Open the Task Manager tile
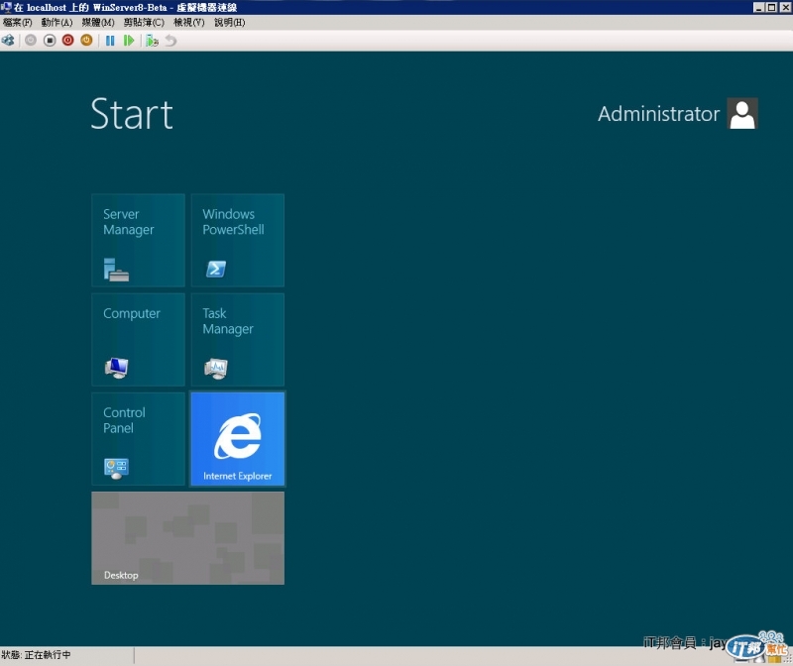Screen dimensions: 793x666 (x=238, y=340)
